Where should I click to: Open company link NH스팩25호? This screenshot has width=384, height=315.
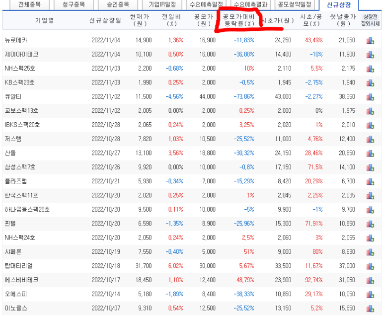point(20,69)
